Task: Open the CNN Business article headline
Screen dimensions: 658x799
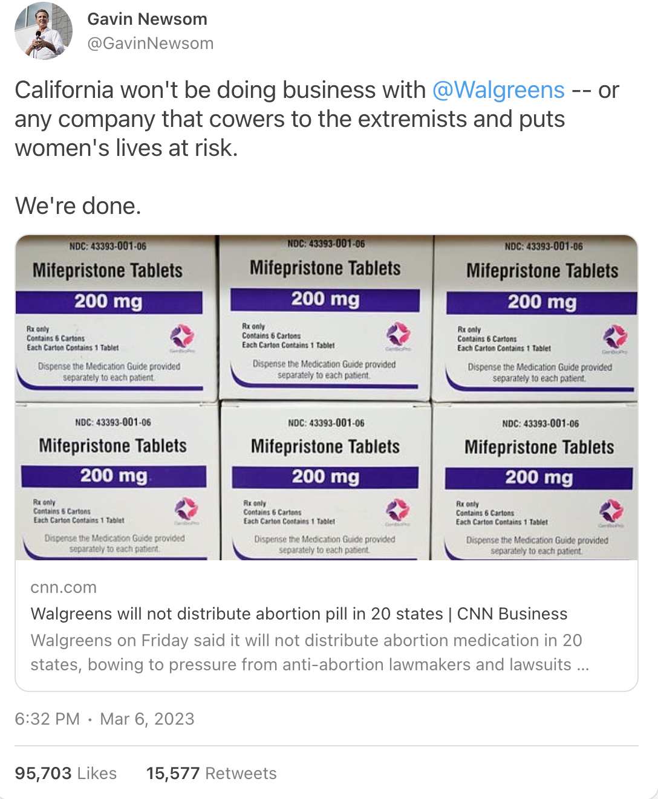Action: (x=299, y=613)
